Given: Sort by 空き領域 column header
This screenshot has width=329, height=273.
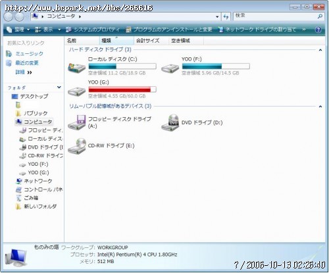Looking at the screenshot, I should click(186, 41).
